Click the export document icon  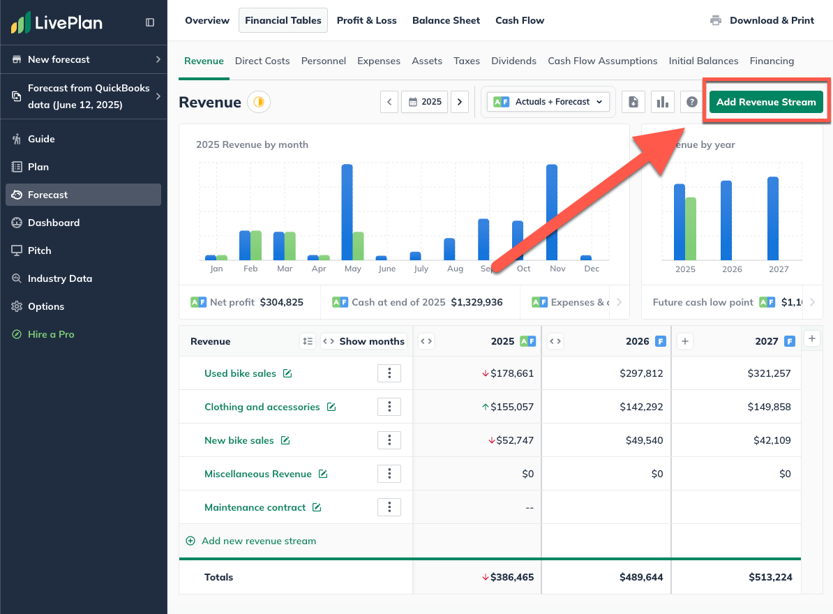click(633, 102)
